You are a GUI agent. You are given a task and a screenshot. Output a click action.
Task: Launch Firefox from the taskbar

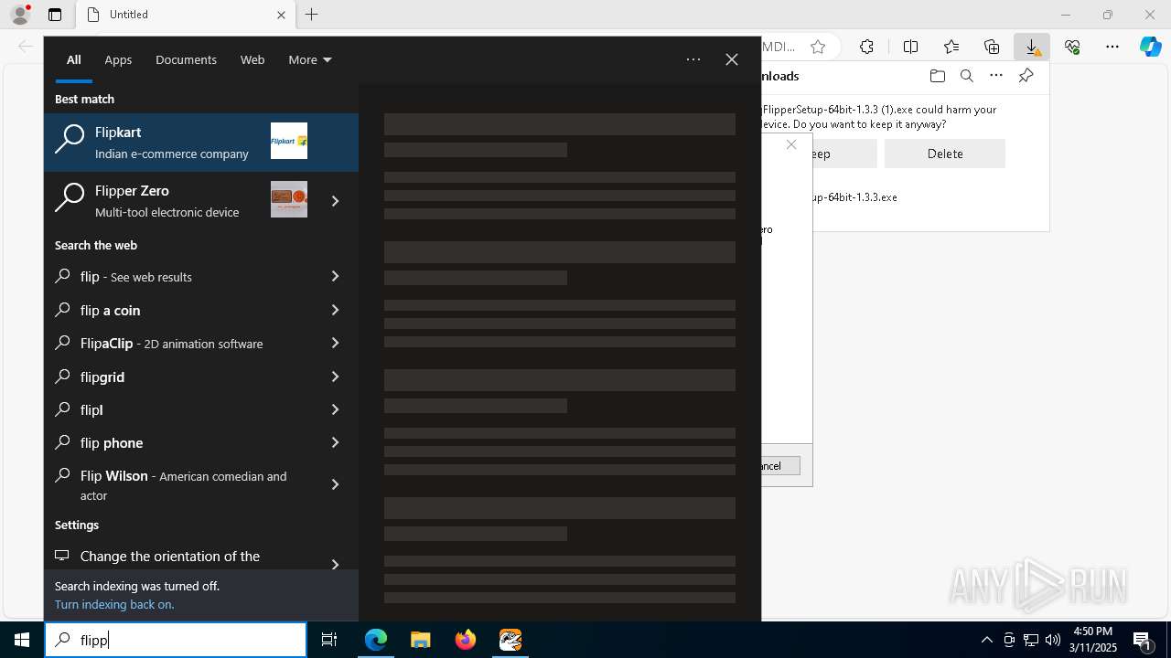pos(466,640)
